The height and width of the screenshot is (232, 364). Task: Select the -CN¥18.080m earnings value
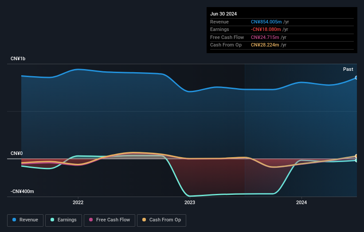coord(266,29)
